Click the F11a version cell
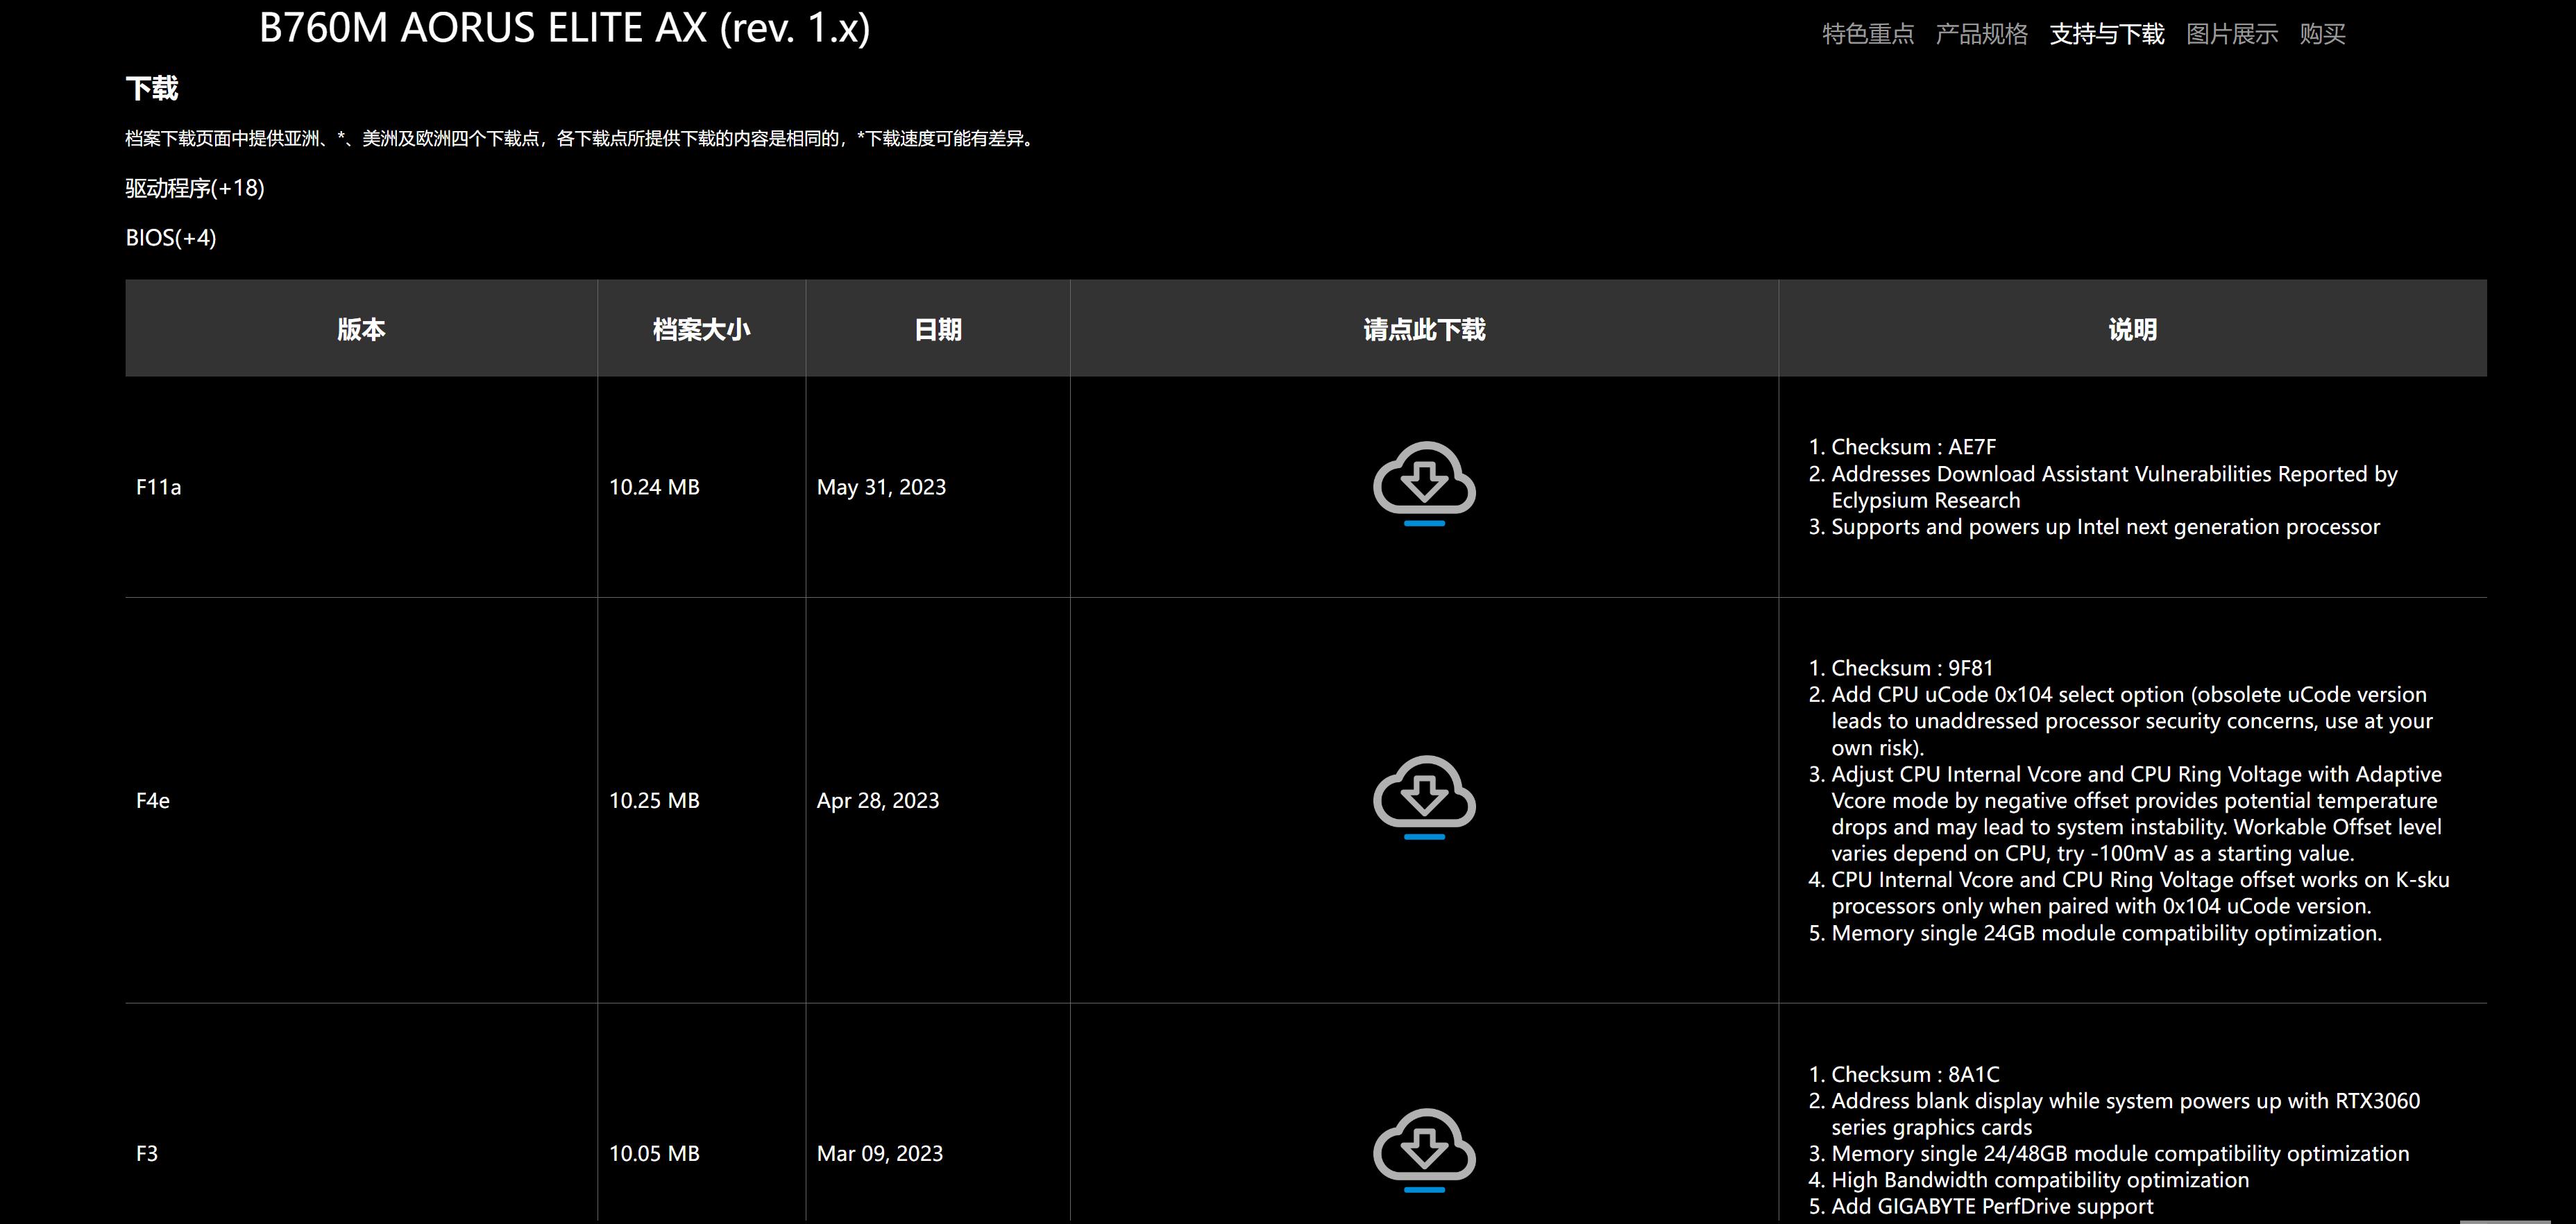This screenshot has width=2576, height=1224. point(159,488)
